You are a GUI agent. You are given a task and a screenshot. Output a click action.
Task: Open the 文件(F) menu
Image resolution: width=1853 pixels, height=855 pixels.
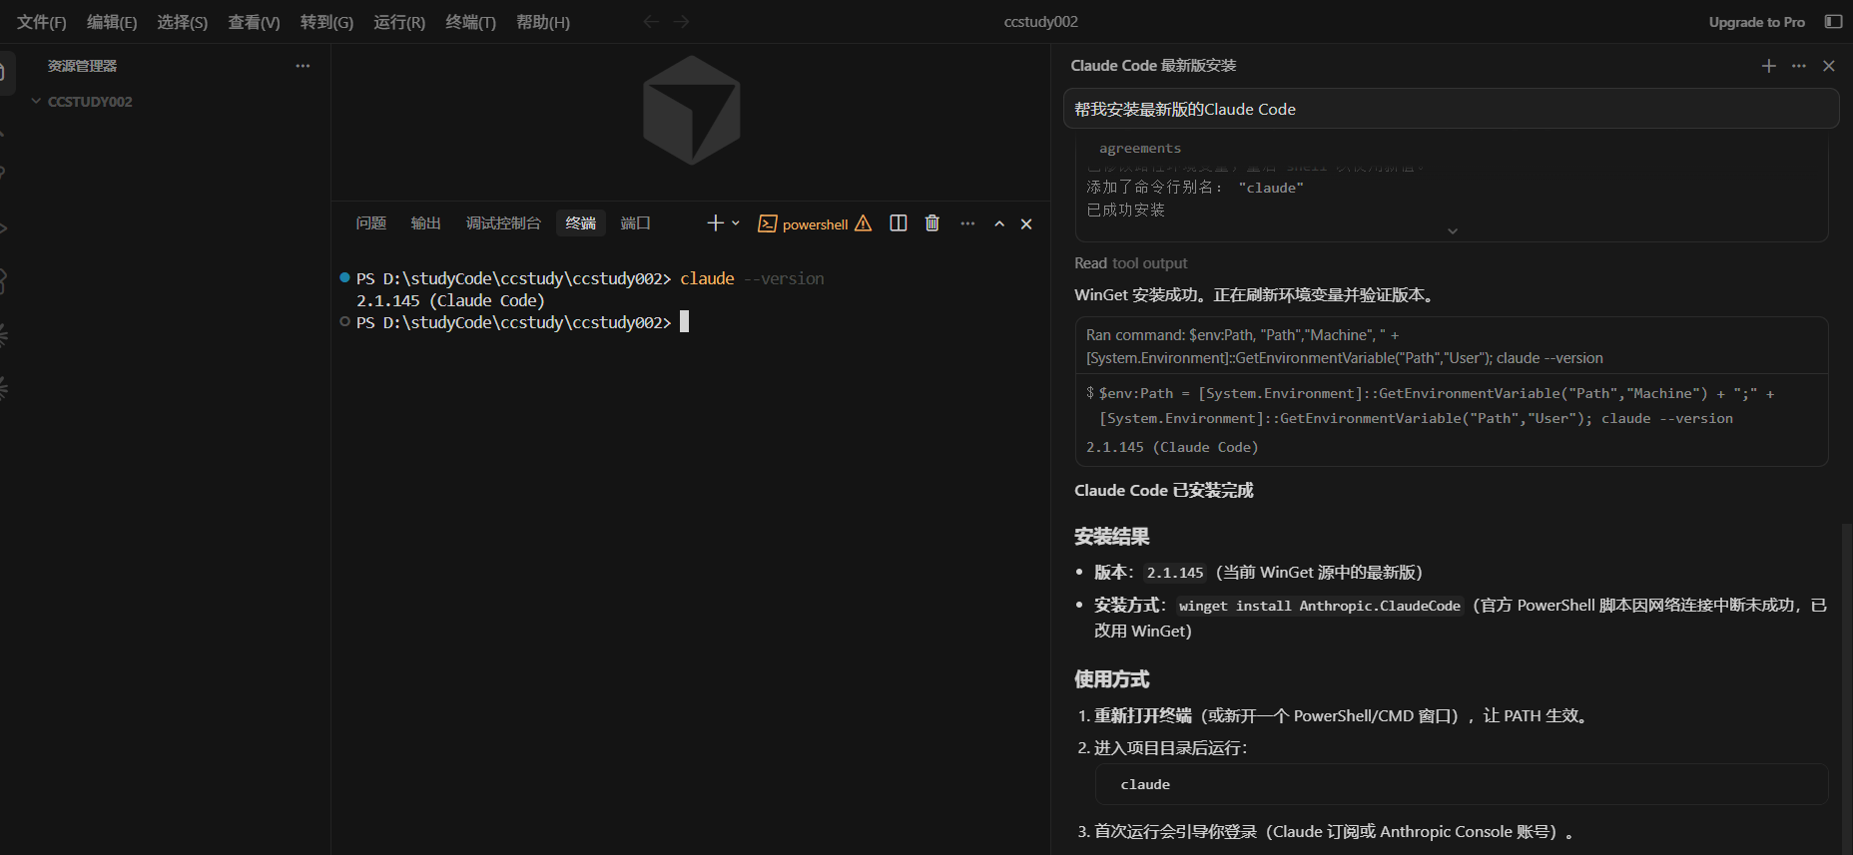[42, 22]
